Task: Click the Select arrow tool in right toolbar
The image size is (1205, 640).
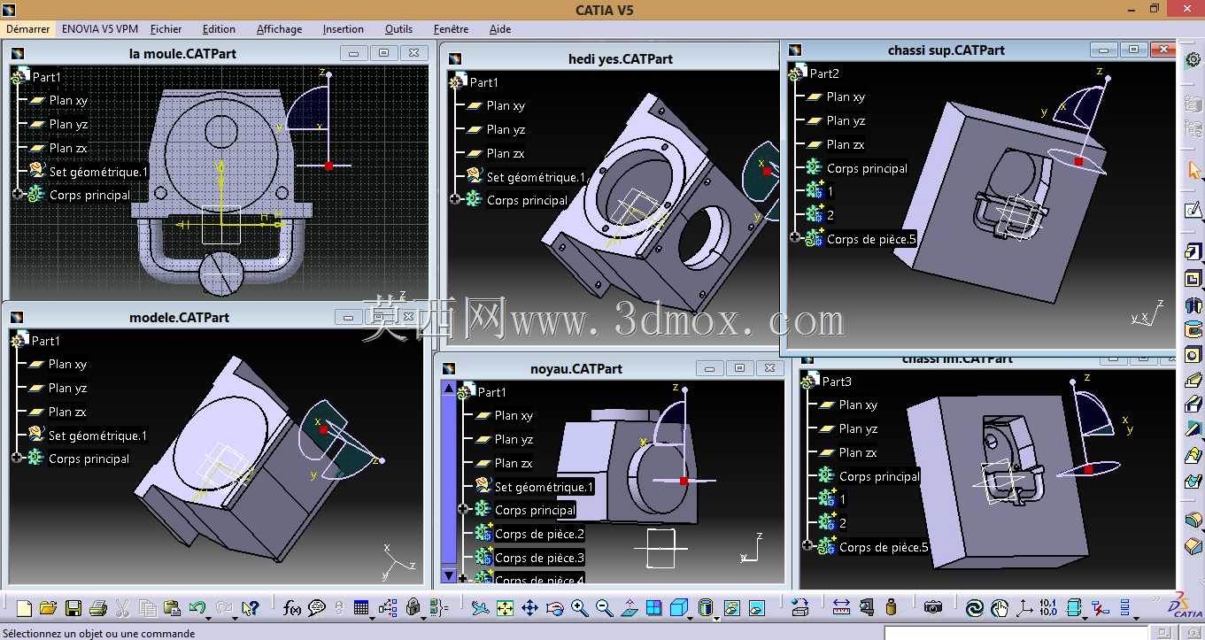Action: (1193, 169)
